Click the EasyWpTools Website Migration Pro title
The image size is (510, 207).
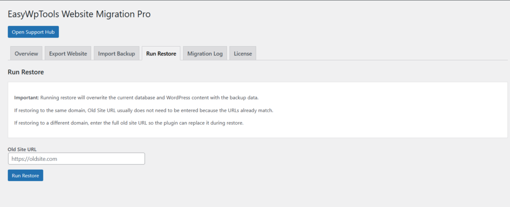[x=79, y=14]
